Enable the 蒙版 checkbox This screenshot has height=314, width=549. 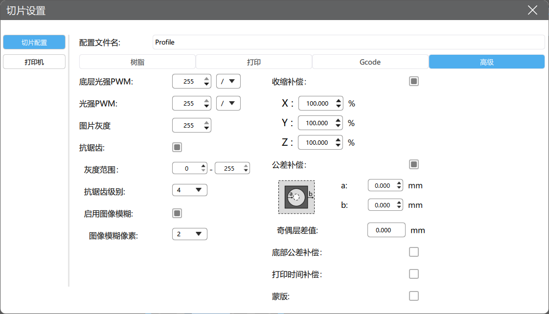[414, 296]
